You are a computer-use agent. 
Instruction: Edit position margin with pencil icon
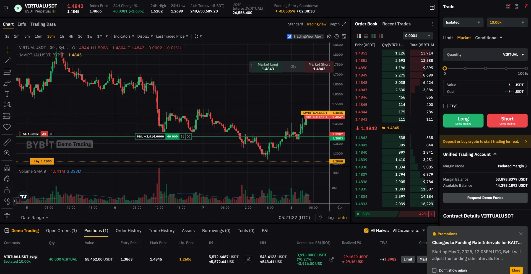[x=248, y=259]
